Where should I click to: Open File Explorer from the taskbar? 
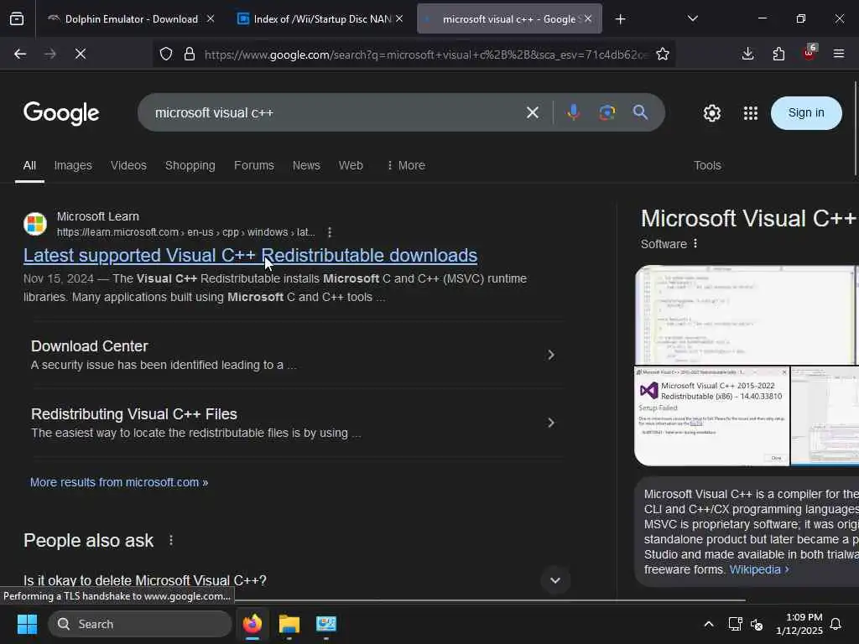pos(289,624)
